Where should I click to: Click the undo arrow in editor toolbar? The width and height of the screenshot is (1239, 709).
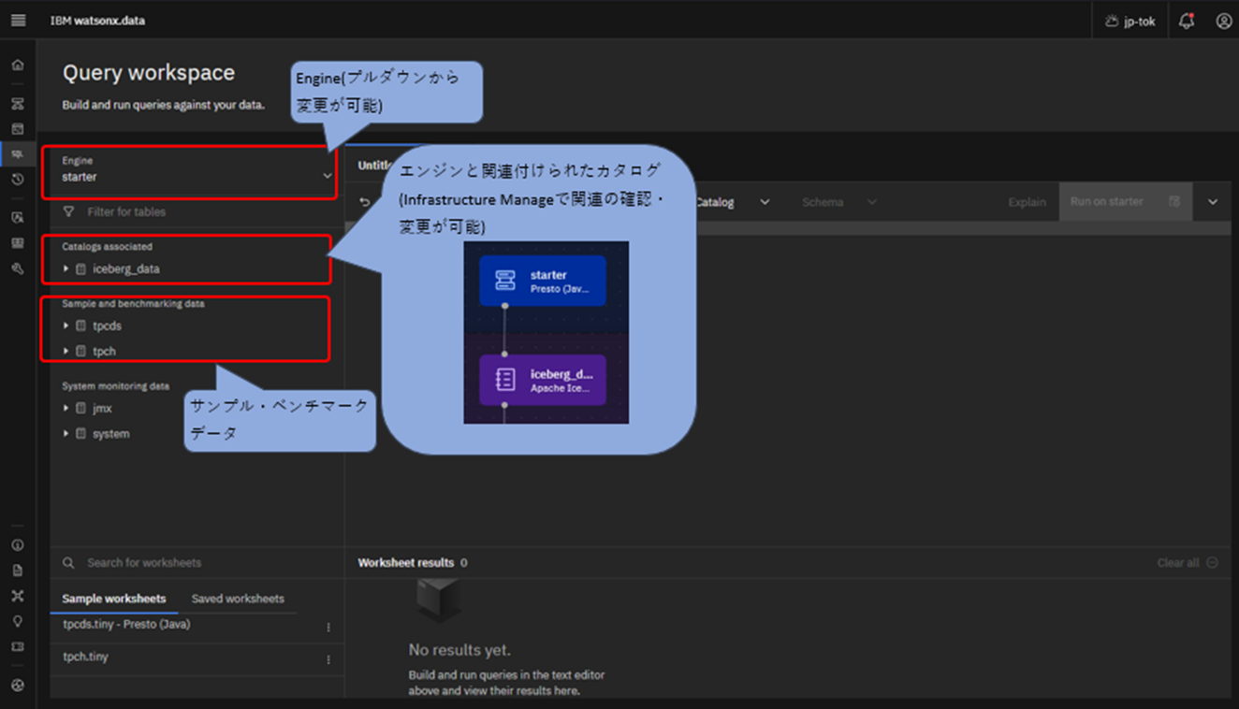tap(365, 202)
